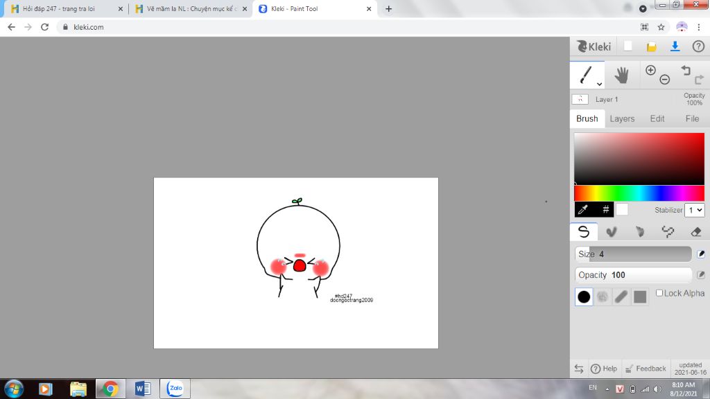Image resolution: width=710 pixels, height=399 pixels.
Task: Click the Layer 1 thumbnail preview
Action: 580,99
